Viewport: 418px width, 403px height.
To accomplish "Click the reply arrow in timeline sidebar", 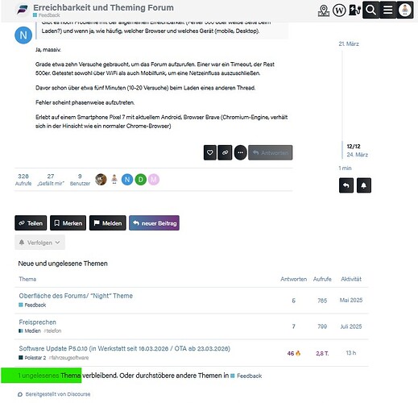I will pyautogui.click(x=346, y=185).
